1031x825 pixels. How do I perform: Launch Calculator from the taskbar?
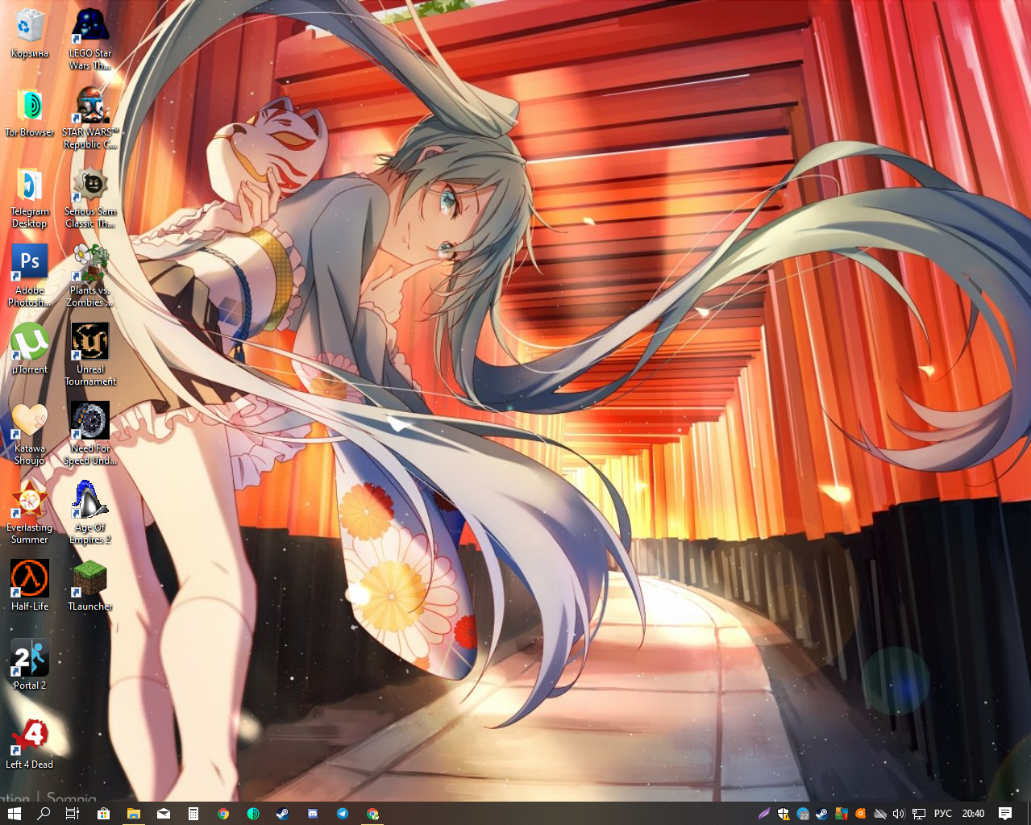click(193, 814)
